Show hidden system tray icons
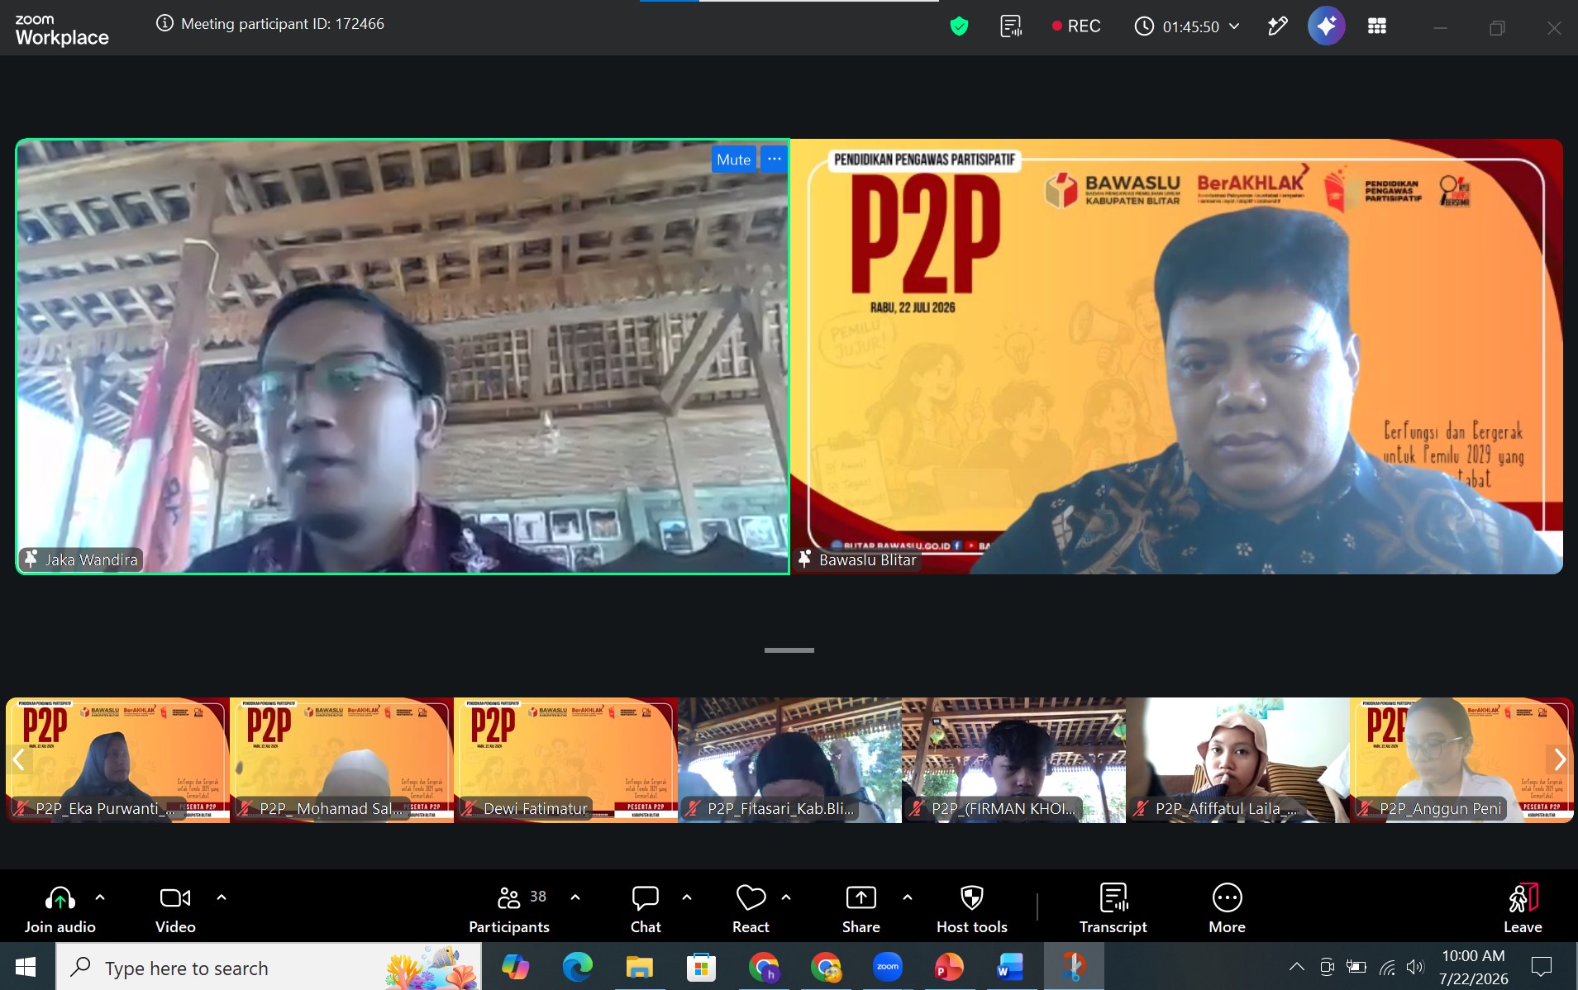The width and height of the screenshot is (1578, 990). [1296, 967]
